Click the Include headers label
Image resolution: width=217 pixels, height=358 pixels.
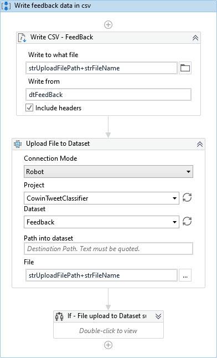click(x=59, y=108)
